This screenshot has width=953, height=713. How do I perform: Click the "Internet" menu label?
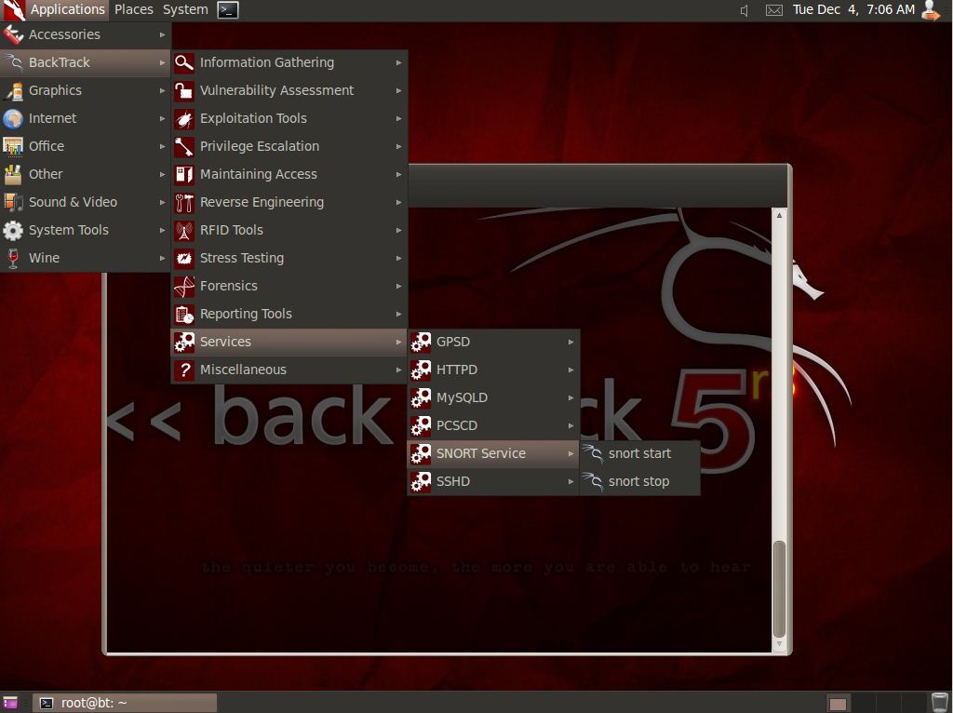53,118
